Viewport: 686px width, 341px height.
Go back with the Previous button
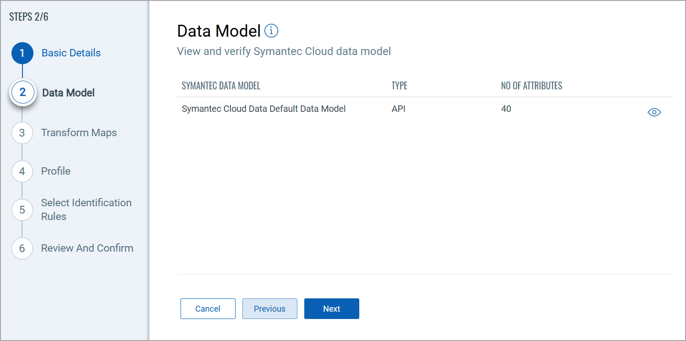(x=269, y=309)
